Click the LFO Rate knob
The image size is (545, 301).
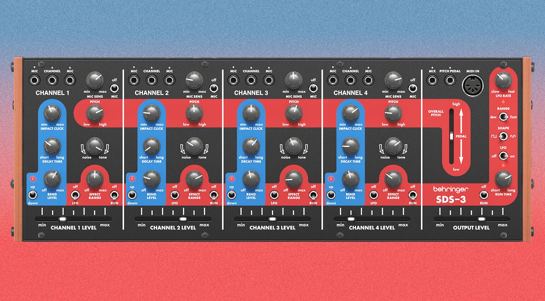click(x=503, y=80)
